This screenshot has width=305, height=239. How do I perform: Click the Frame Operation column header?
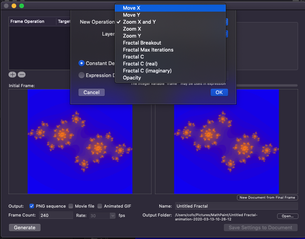pos(32,21)
